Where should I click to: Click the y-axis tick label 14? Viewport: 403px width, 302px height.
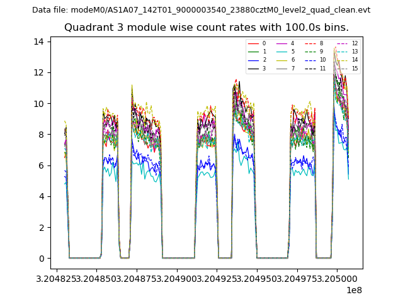[x=38, y=42]
